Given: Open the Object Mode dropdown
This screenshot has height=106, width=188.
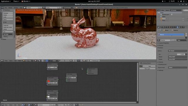Looking at the screenshot, I should 28,61.
